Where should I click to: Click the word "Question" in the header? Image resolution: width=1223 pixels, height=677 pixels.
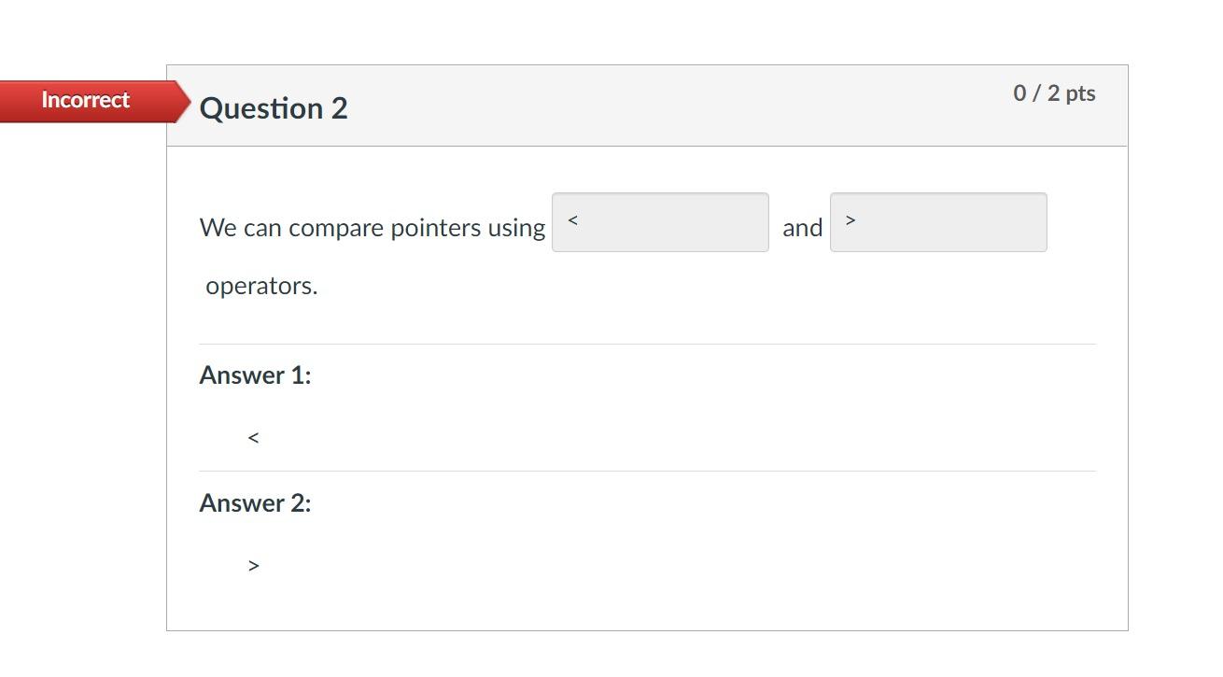pyautogui.click(x=260, y=108)
